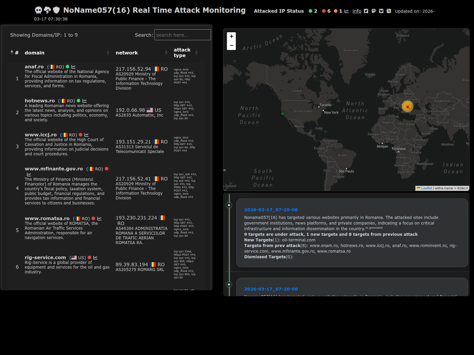
Task: Open the chart icon beside Attacked IP Status counts
Action: [x=346, y=11]
